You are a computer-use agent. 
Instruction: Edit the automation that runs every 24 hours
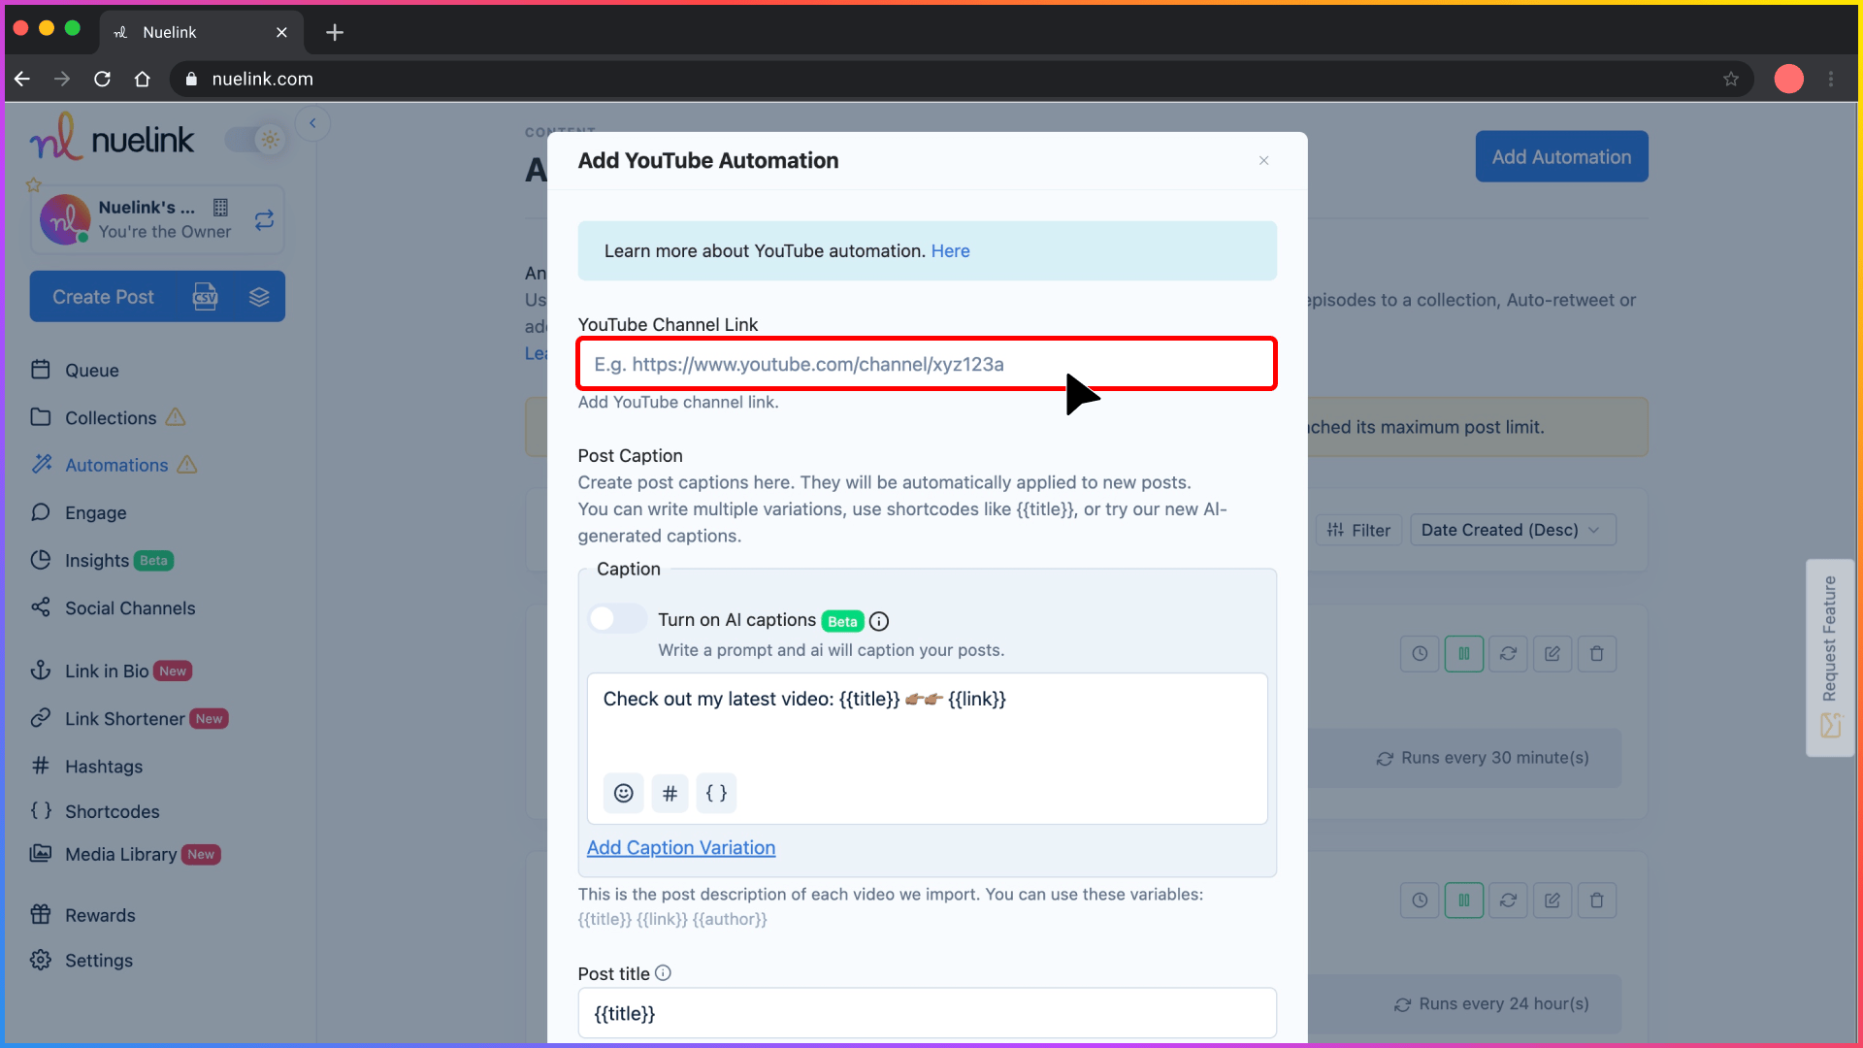coord(1552,901)
